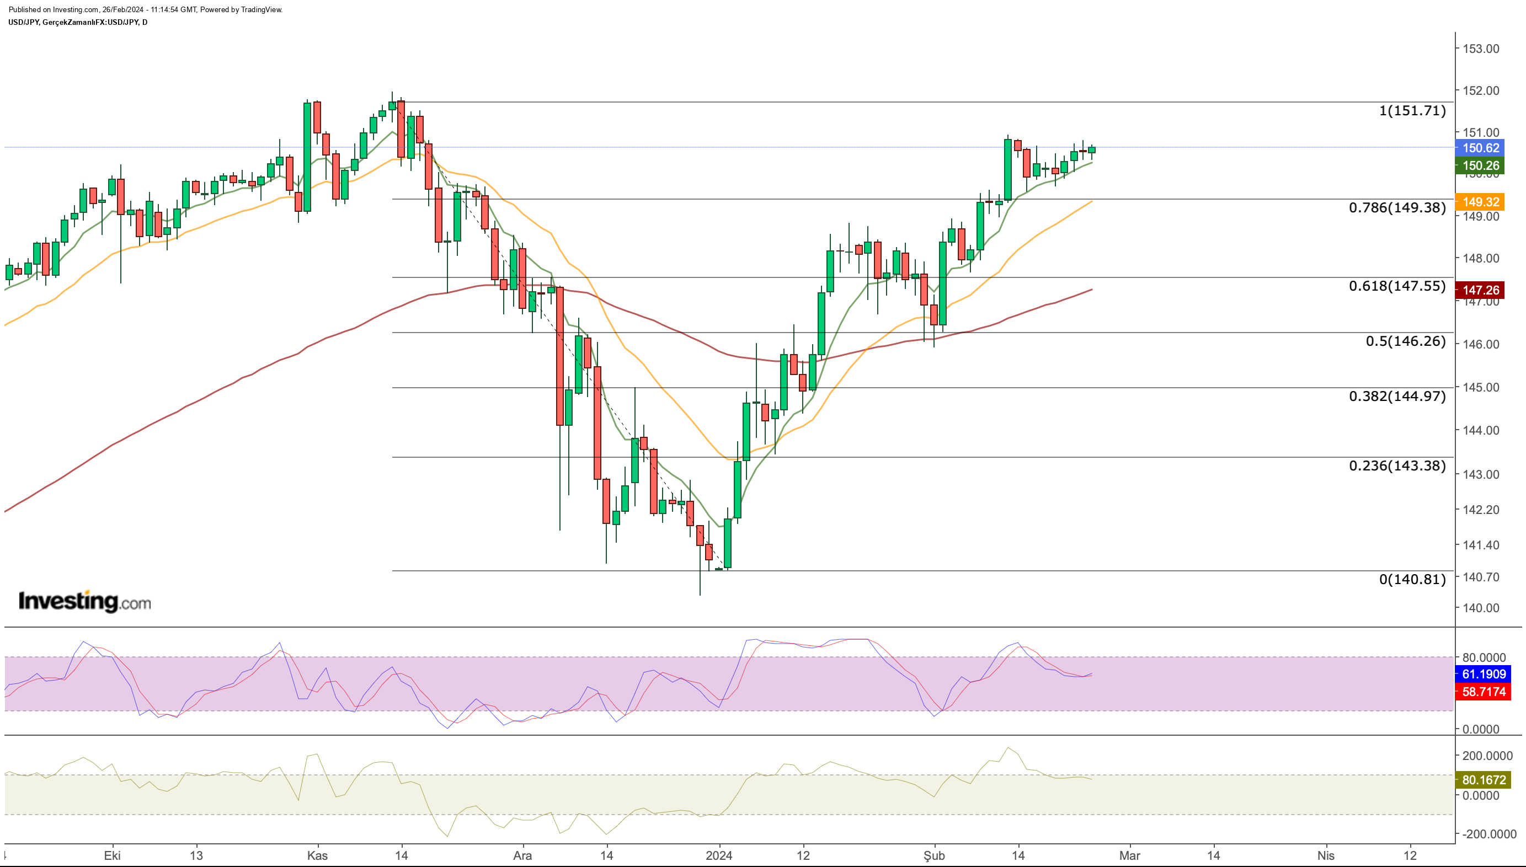Click the 143.00 price axis label

click(1481, 474)
